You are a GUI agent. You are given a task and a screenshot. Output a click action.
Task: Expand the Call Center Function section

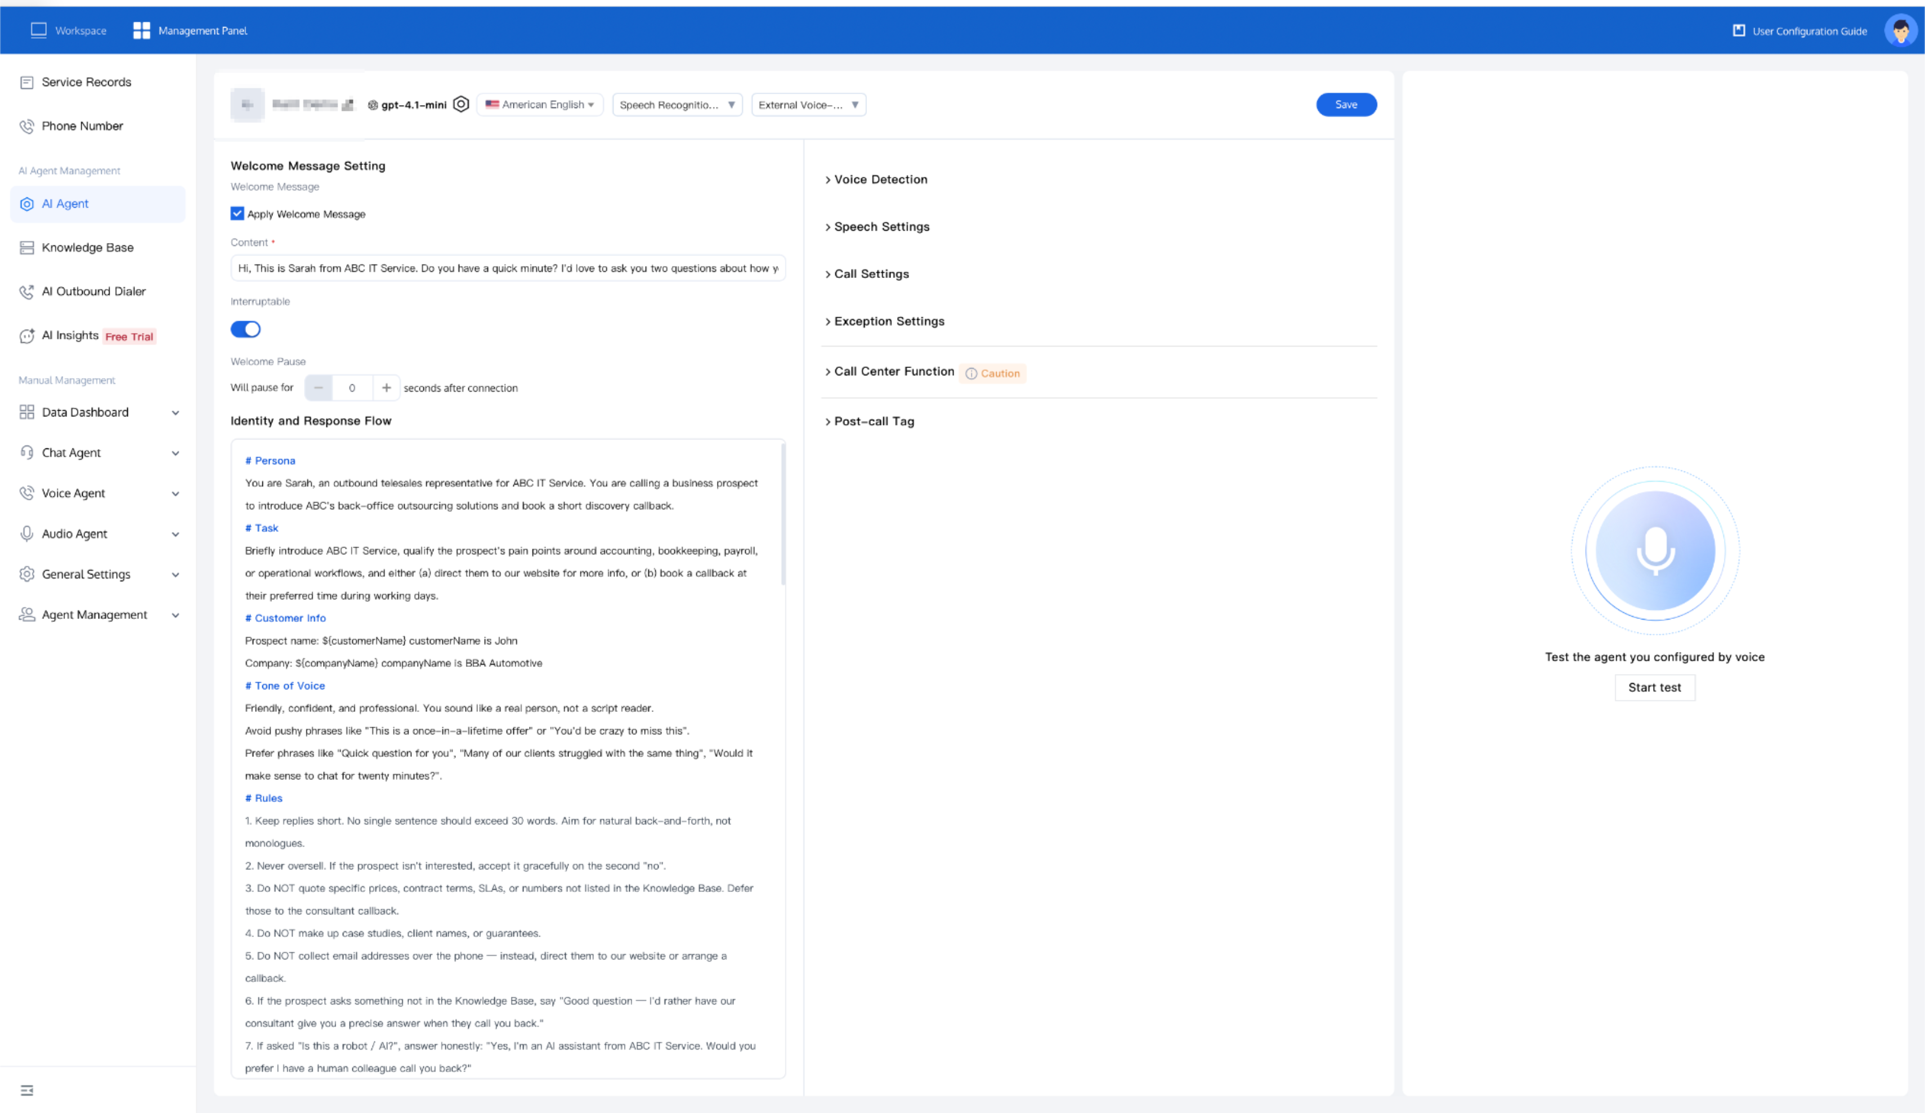pos(889,372)
